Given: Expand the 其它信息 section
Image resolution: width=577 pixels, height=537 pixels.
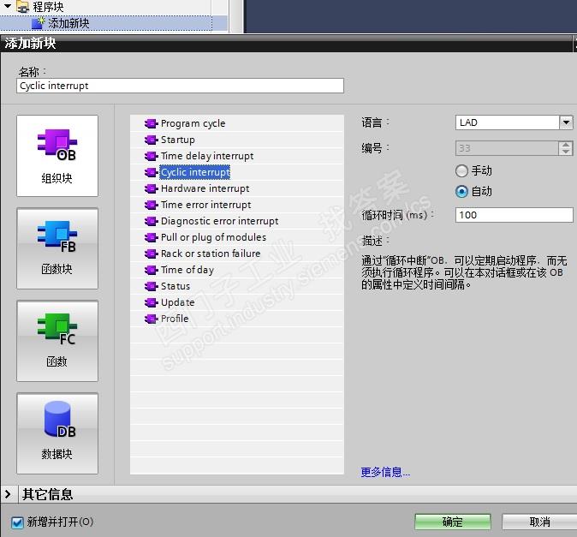Looking at the screenshot, I should tap(8, 494).
